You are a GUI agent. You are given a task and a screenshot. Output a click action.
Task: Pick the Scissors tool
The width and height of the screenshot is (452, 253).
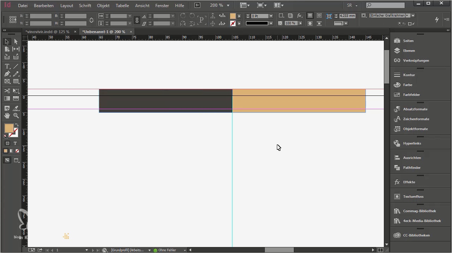pos(7,91)
